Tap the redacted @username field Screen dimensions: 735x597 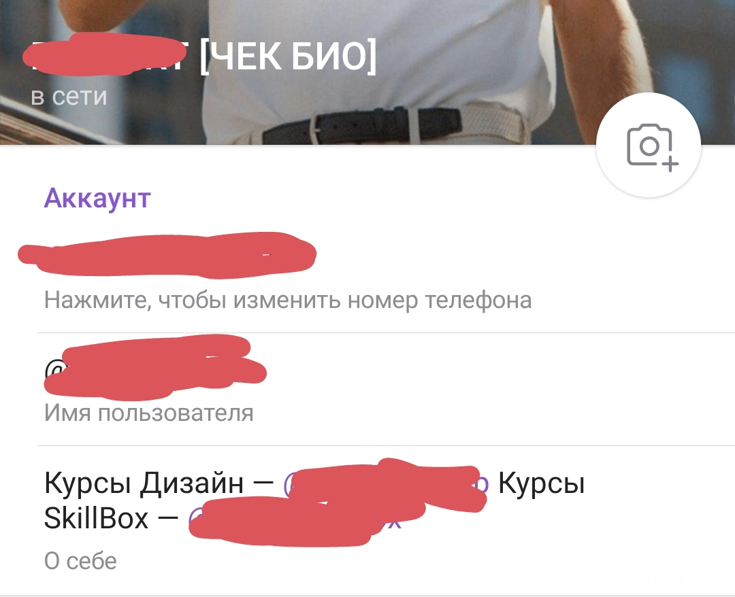click(x=155, y=368)
